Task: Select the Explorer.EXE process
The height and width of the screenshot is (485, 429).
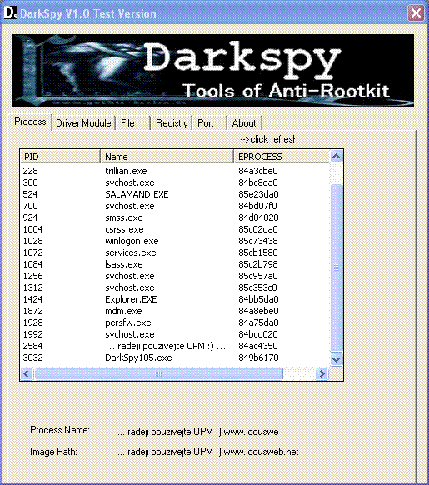Action: 174,299
